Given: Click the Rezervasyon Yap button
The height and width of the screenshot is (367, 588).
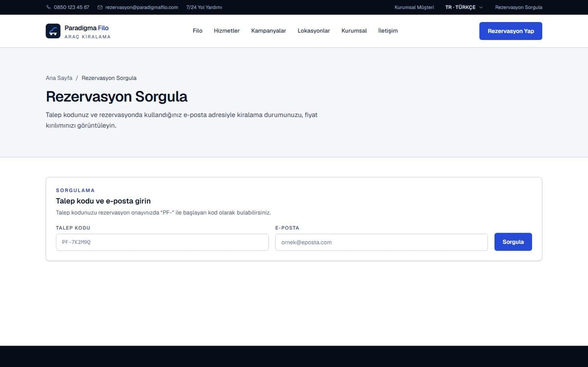Looking at the screenshot, I should pyautogui.click(x=511, y=31).
